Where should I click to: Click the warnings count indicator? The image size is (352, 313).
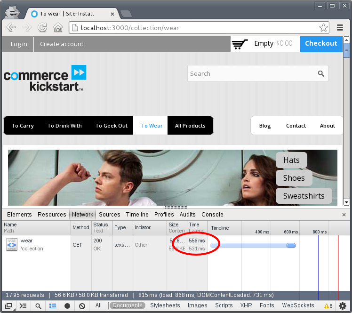click(x=328, y=306)
